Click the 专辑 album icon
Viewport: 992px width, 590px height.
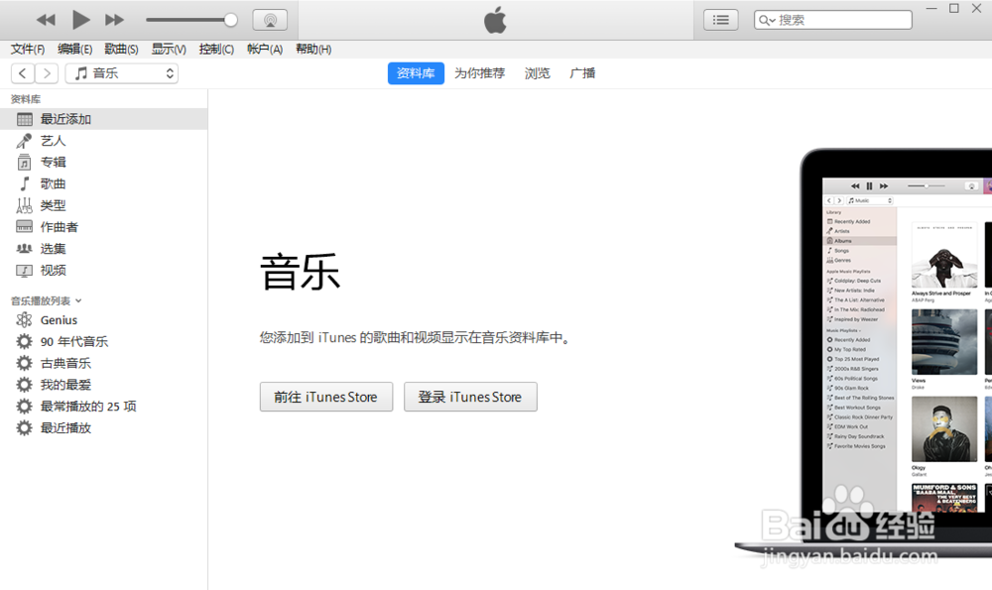tap(24, 162)
